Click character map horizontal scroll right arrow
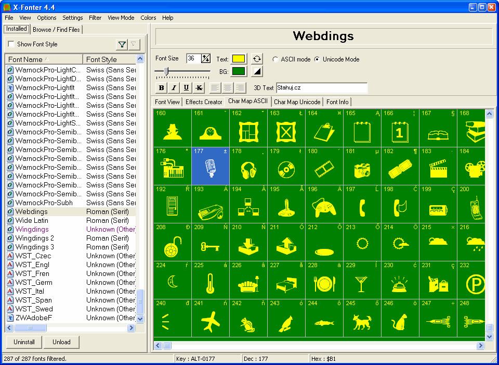Image resolution: width=499 pixels, height=365 pixels. 480,345
